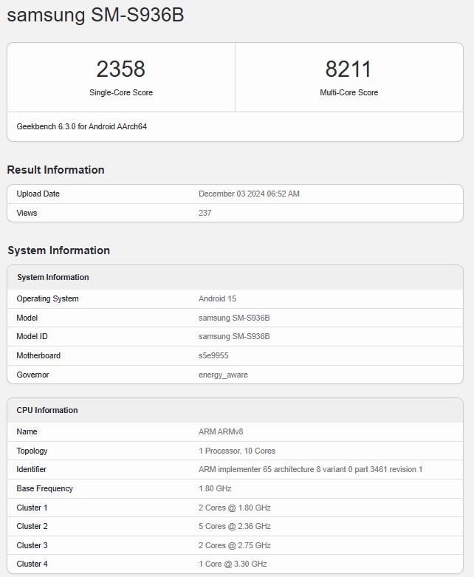Click the motherboard value s5e9955
The image size is (474, 577).
(213, 356)
